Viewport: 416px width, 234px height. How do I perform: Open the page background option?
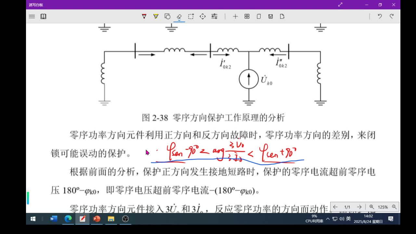(x=259, y=16)
